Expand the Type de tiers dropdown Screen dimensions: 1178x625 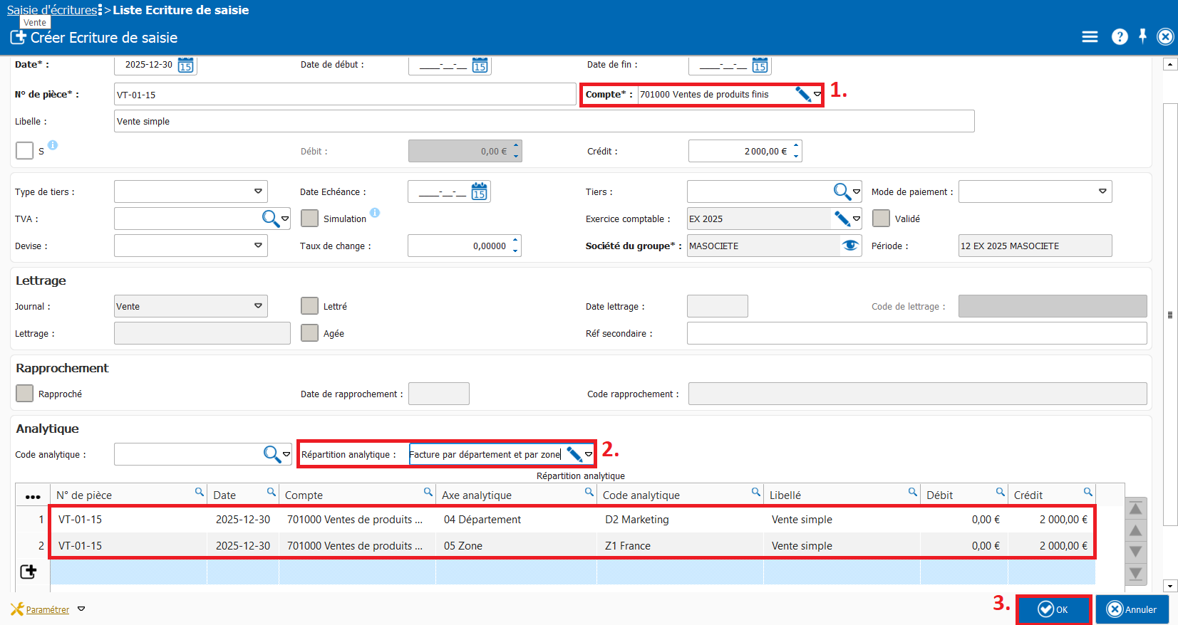coord(258,191)
